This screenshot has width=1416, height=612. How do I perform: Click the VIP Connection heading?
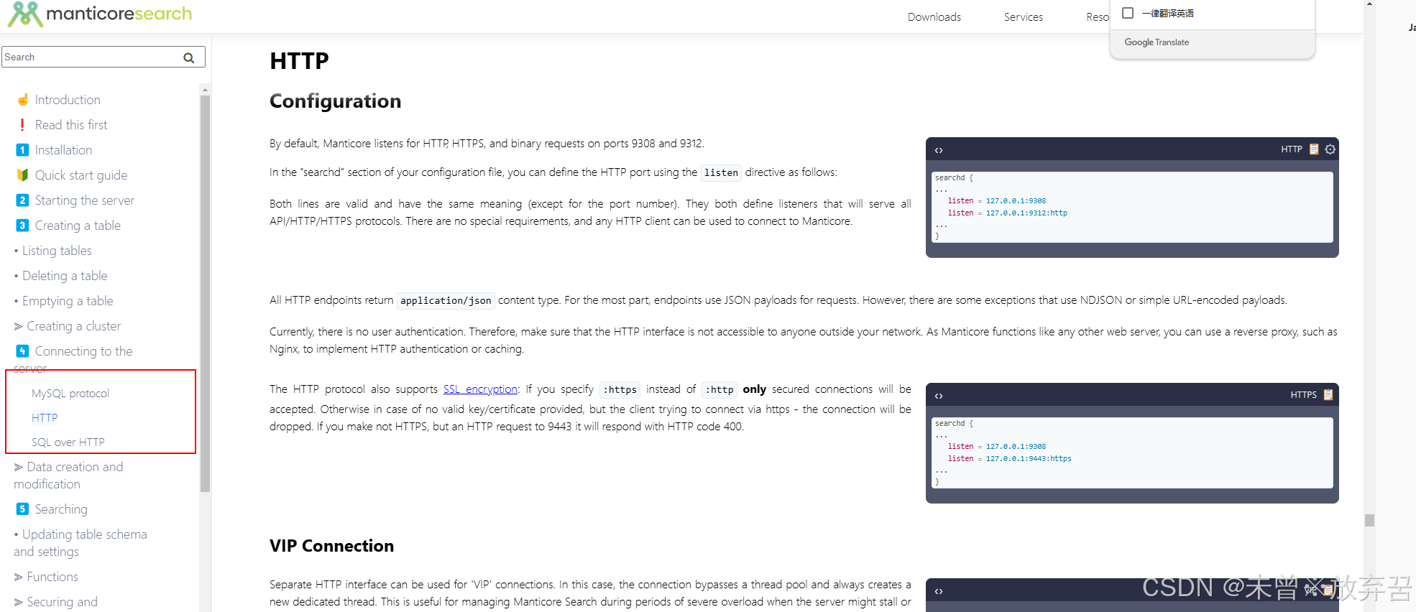[331, 546]
